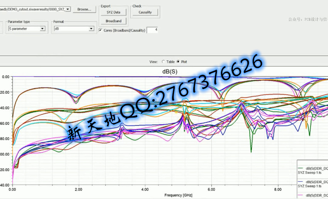
Task: Select the Table view radio button
Action: point(163,62)
